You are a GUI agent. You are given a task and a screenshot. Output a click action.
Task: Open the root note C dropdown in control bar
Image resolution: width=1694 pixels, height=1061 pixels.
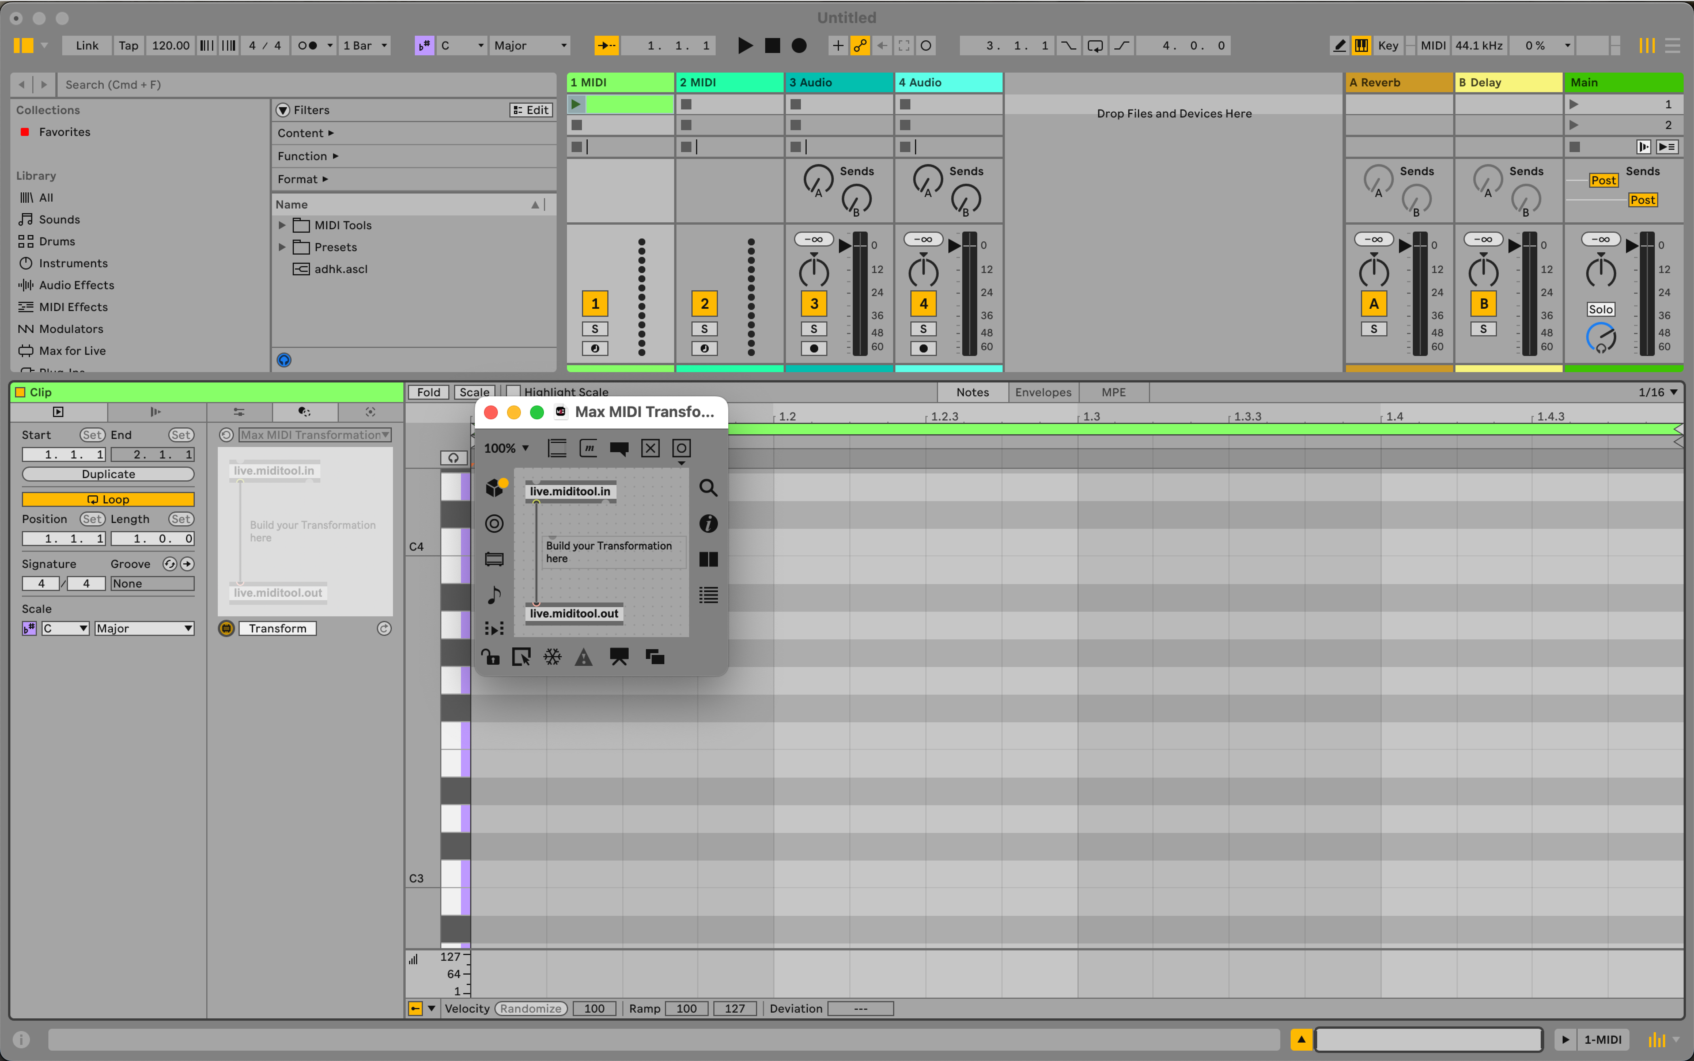pyautogui.click(x=462, y=46)
